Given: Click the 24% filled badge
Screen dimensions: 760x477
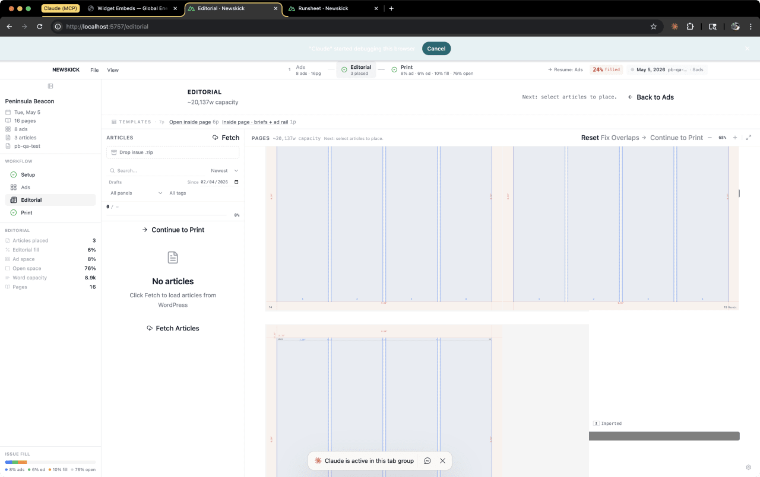Looking at the screenshot, I should click(606, 70).
